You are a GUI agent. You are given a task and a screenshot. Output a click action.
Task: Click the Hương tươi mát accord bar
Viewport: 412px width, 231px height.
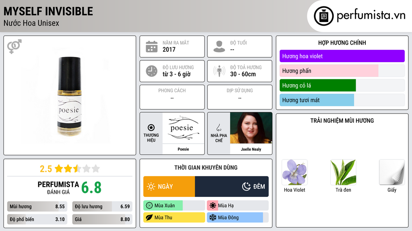342,100
